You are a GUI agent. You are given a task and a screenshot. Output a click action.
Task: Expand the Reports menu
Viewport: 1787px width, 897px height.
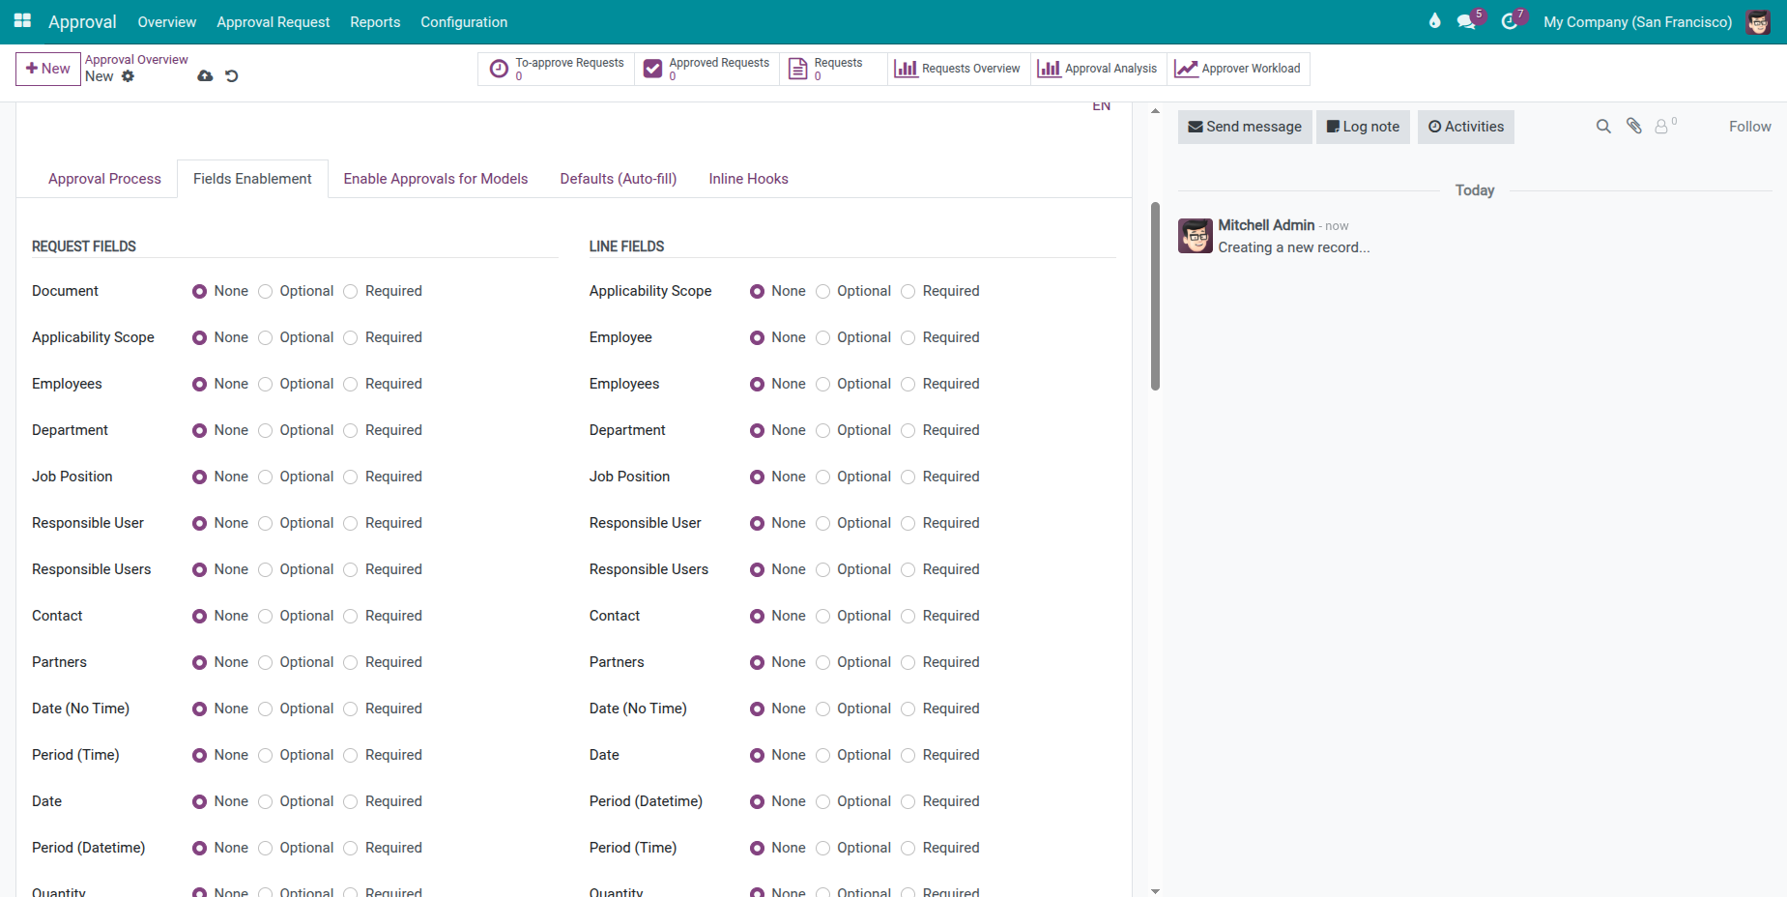(375, 21)
